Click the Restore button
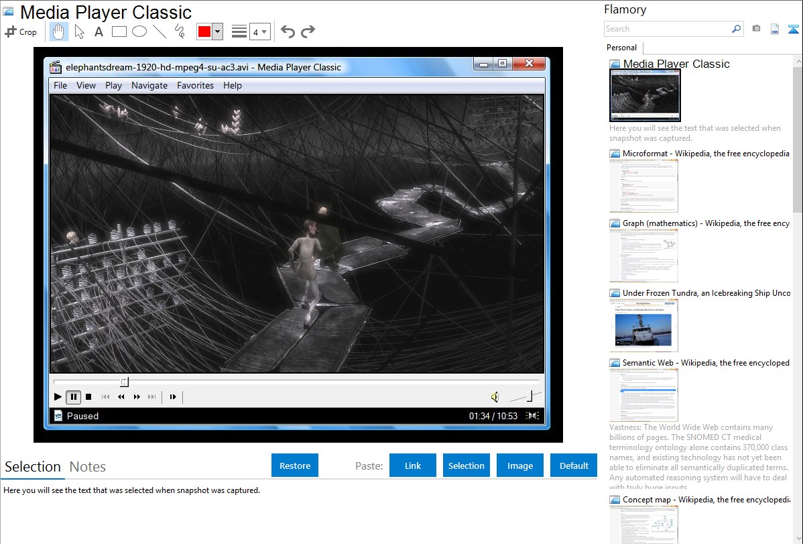803x544 pixels. tap(295, 466)
